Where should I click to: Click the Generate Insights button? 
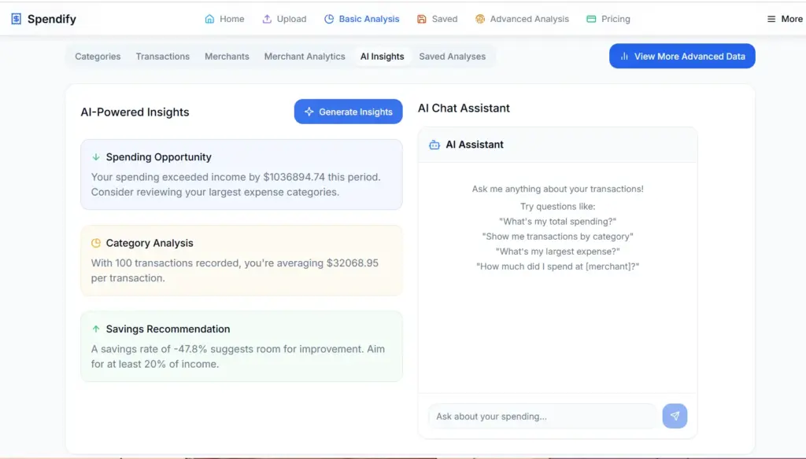point(348,112)
